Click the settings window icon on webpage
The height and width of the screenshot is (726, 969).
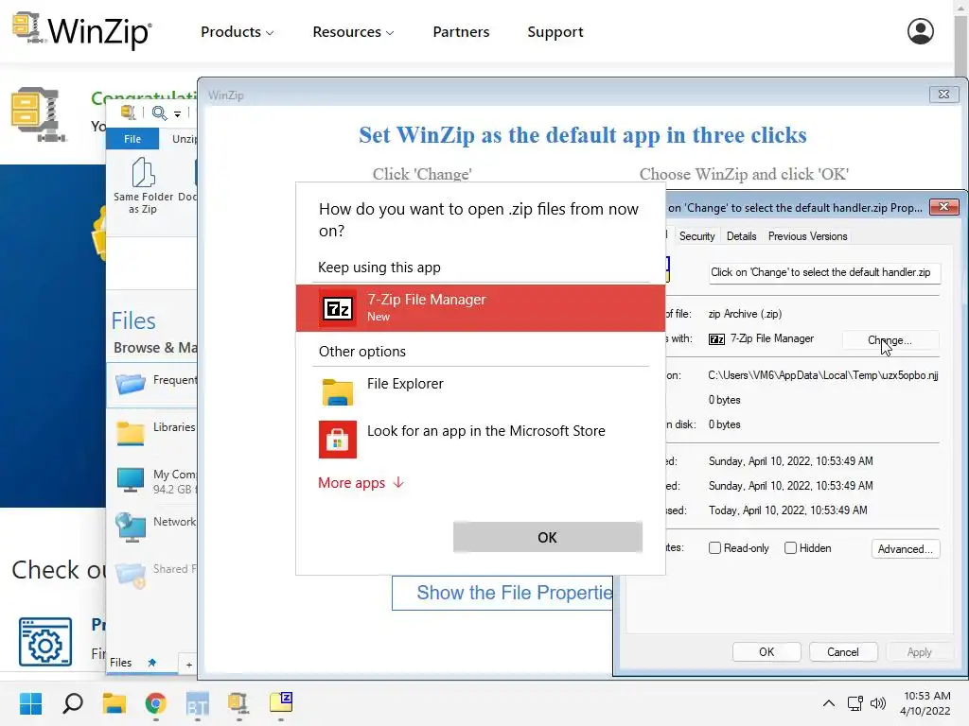point(45,642)
